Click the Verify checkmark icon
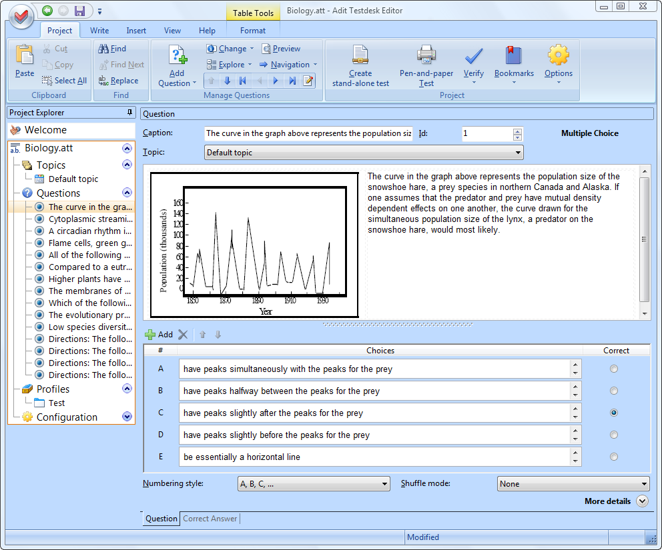 point(473,55)
